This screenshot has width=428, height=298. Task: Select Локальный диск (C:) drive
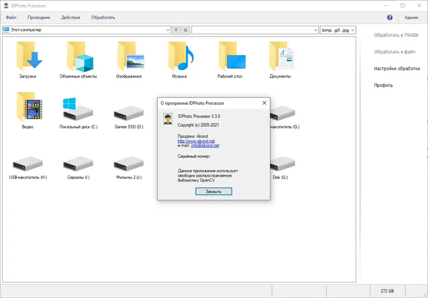[78, 113]
